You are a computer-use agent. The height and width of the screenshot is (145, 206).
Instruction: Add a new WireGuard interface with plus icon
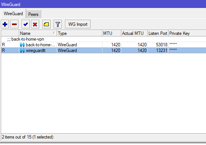click(x=5, y=24)
